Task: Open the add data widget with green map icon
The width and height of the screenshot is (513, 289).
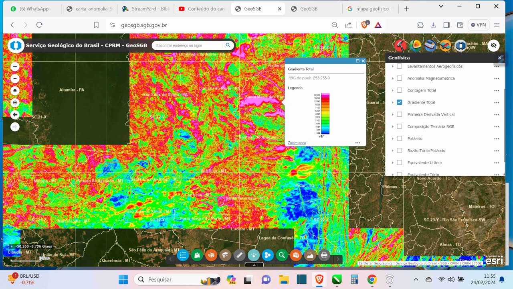Action: pos(197,255)
